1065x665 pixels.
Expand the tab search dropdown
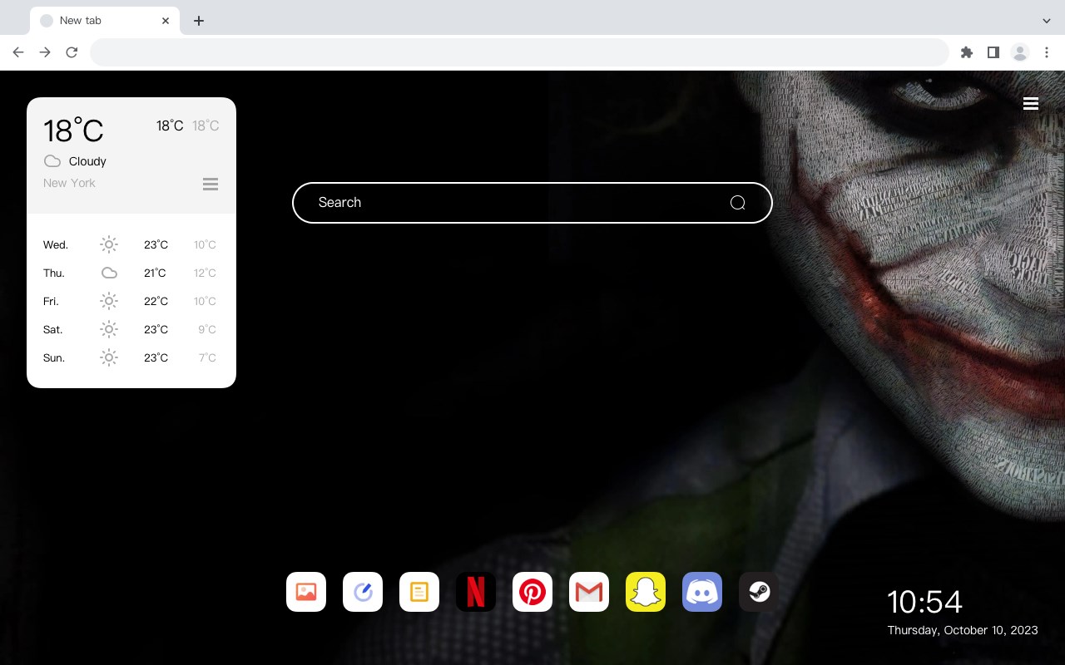point(1047,21)
